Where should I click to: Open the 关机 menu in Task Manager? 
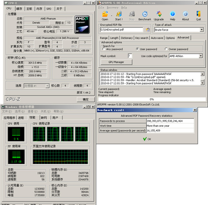click(45, 111)
